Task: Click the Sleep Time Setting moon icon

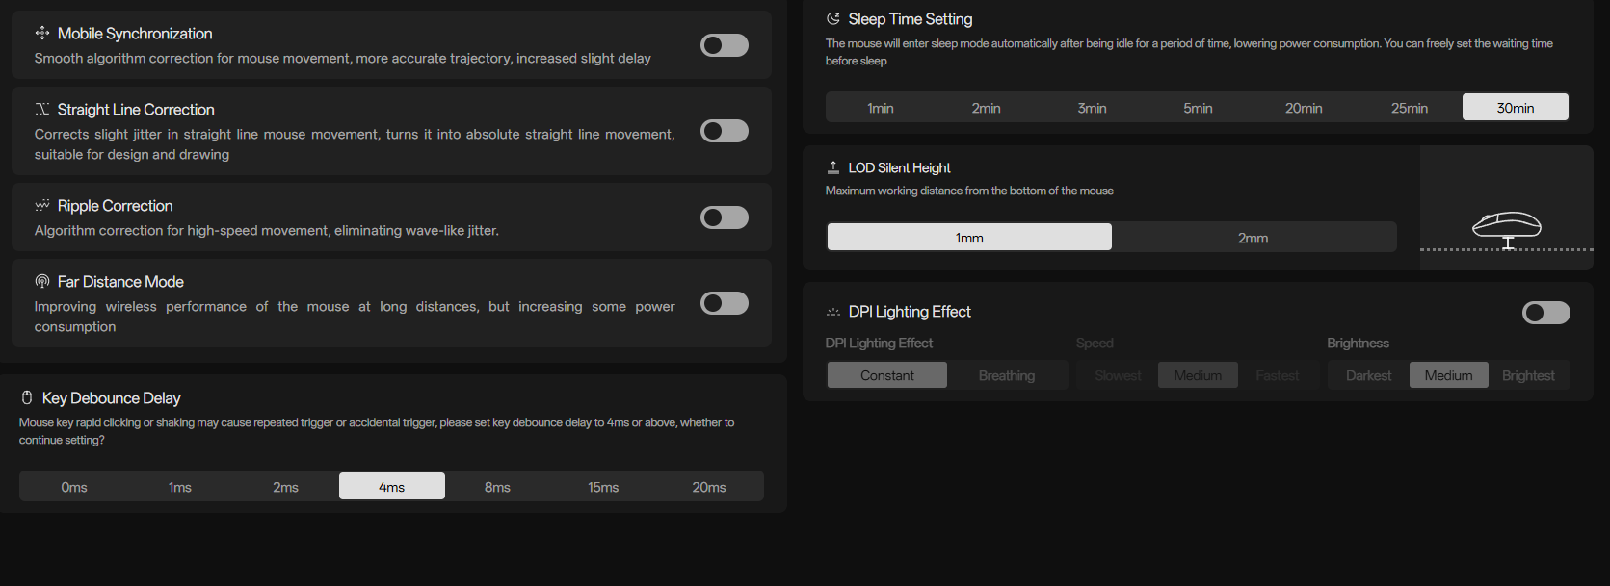Action: click(833, 19)
